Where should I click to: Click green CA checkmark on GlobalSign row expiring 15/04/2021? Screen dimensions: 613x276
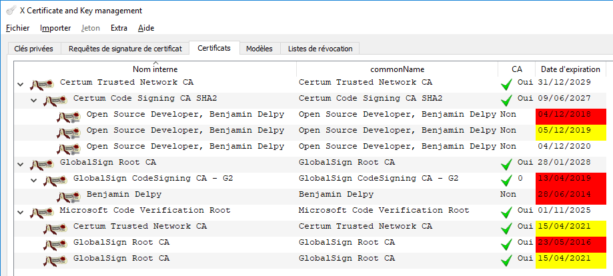pos(506,261)
